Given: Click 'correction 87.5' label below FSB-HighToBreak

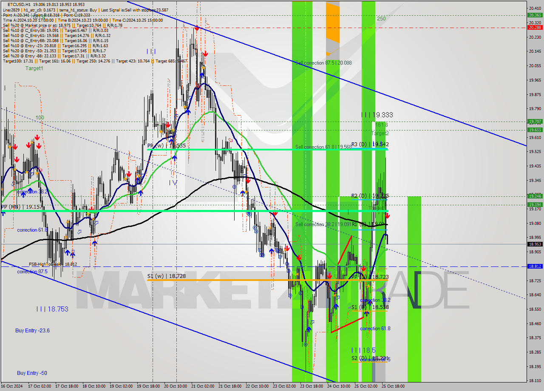Looking at the screenshot, I should tap(32, 272).
